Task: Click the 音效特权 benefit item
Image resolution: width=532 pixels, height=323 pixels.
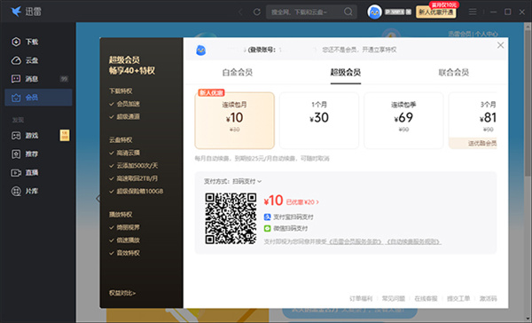Action: (124, 253)
